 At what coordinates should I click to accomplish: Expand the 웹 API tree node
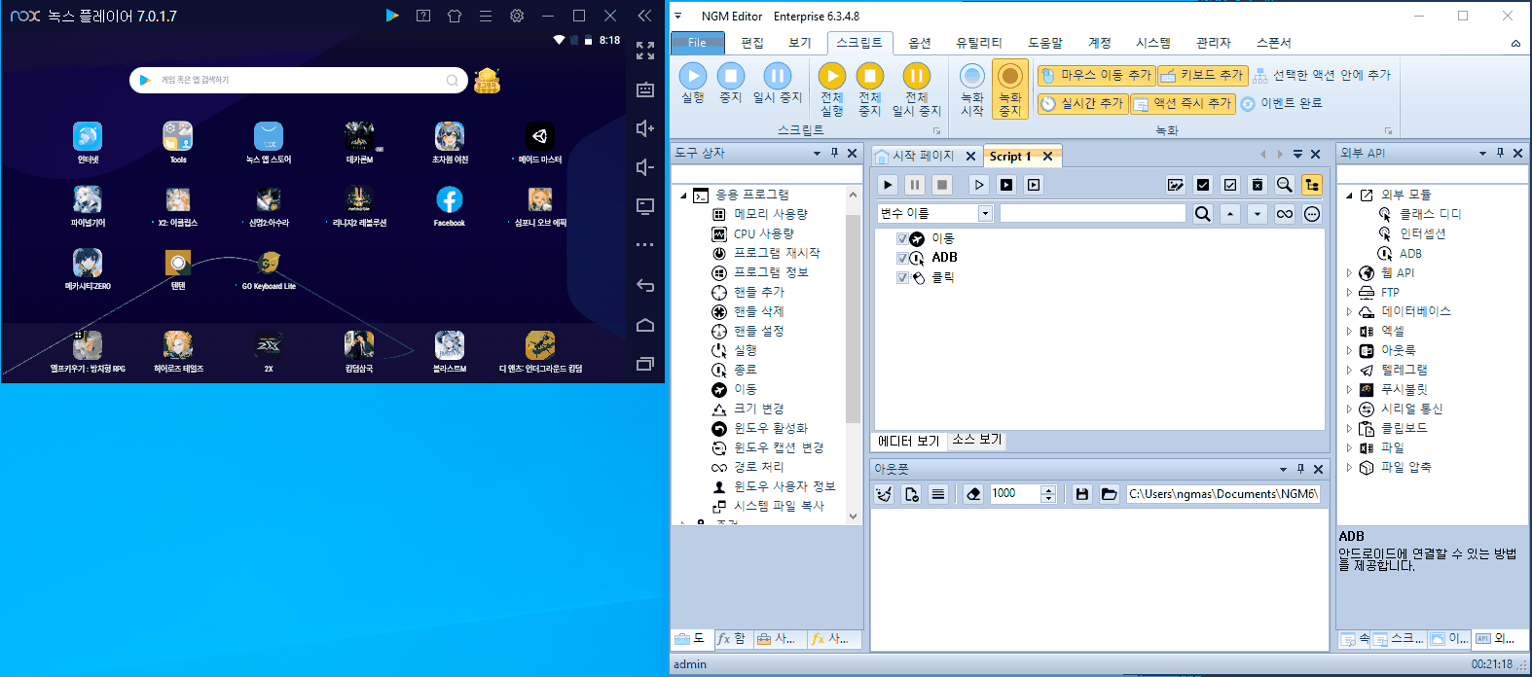coord(1350,273)
